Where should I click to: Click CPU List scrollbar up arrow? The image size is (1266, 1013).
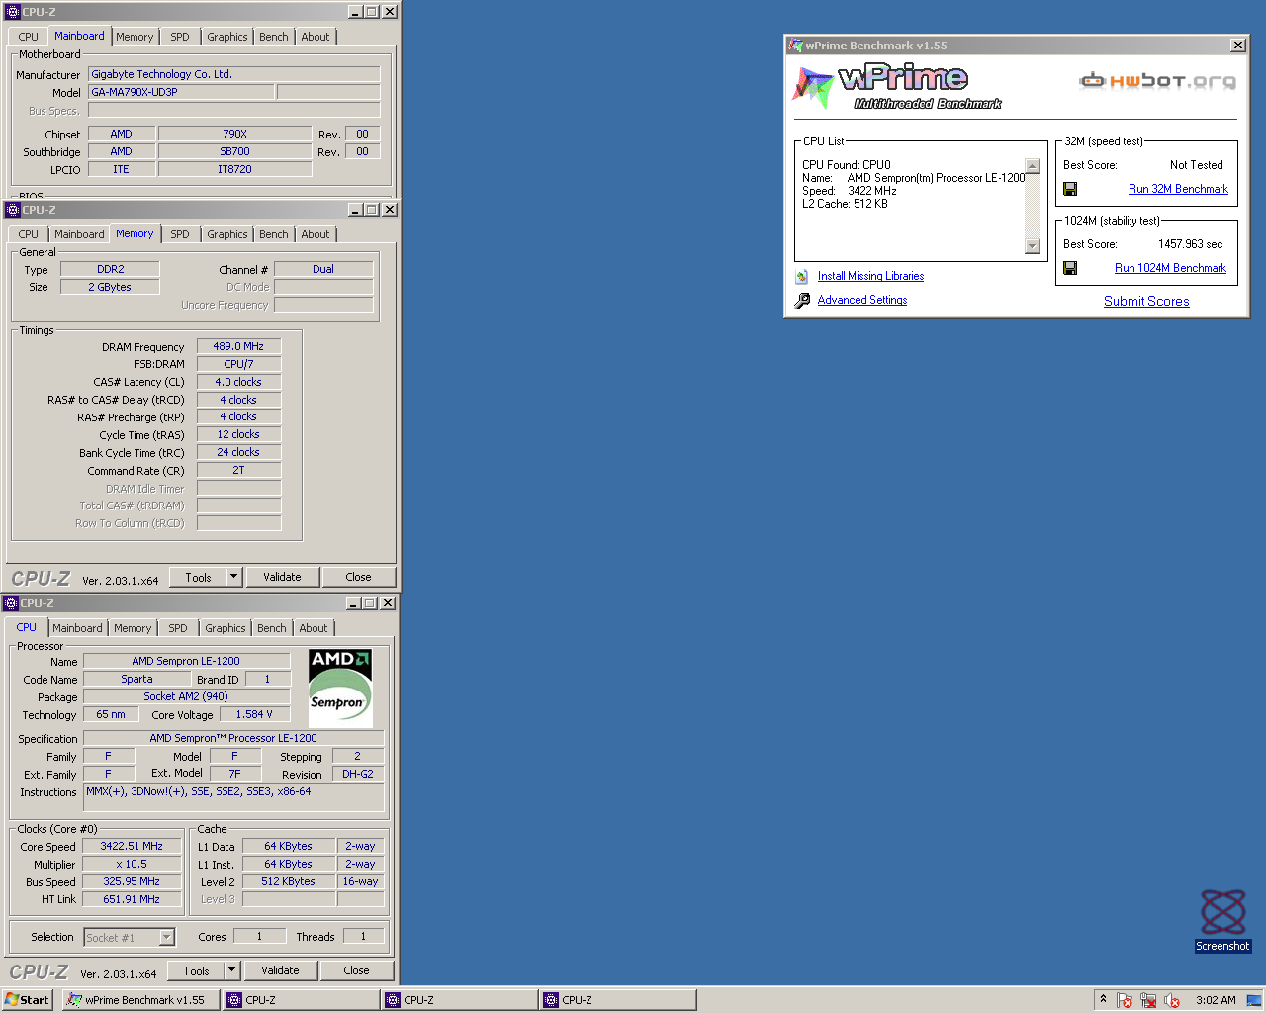(x=1033, y=166)
